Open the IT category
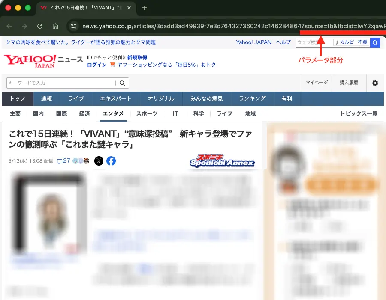Image resolution: width=386 pixels, height=300 pixels. click(175, 113)
